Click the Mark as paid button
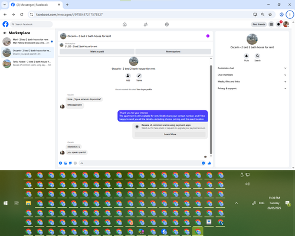 (x=97, y=51)
